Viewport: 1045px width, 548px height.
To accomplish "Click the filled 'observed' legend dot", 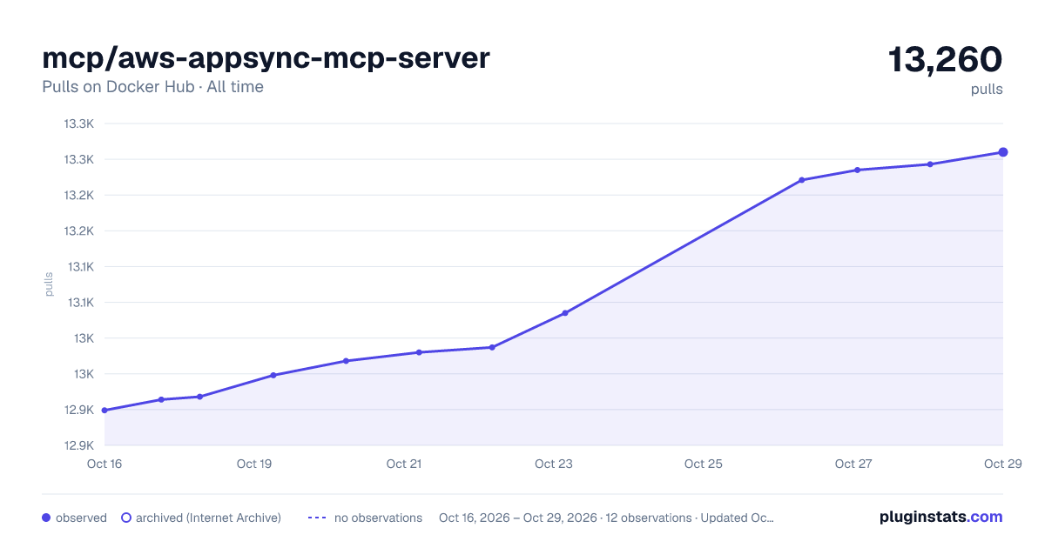I will click(46, 518).
